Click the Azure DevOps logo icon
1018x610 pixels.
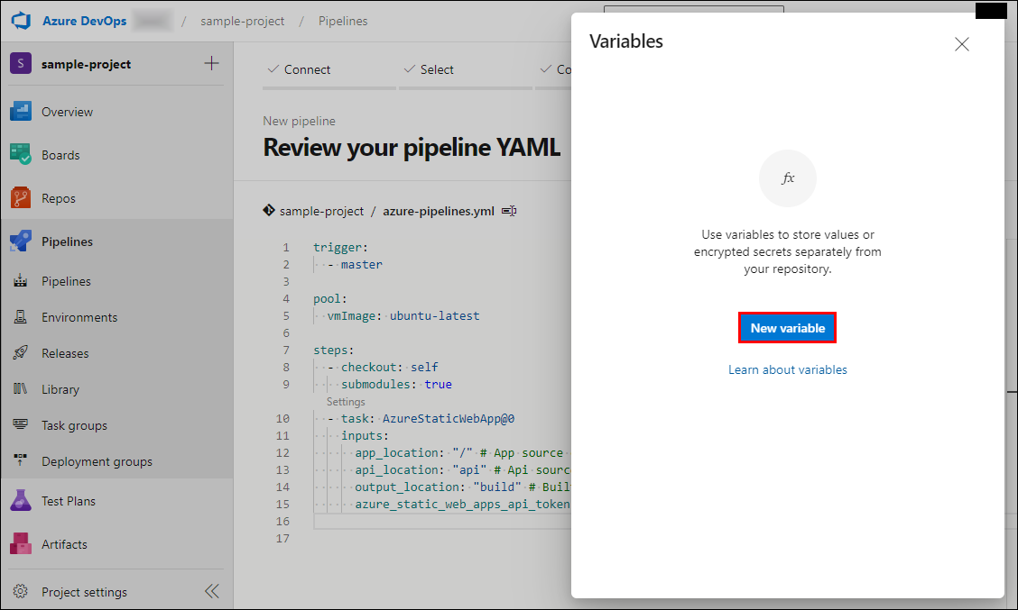pyautogui.click(x=21, y=20)
